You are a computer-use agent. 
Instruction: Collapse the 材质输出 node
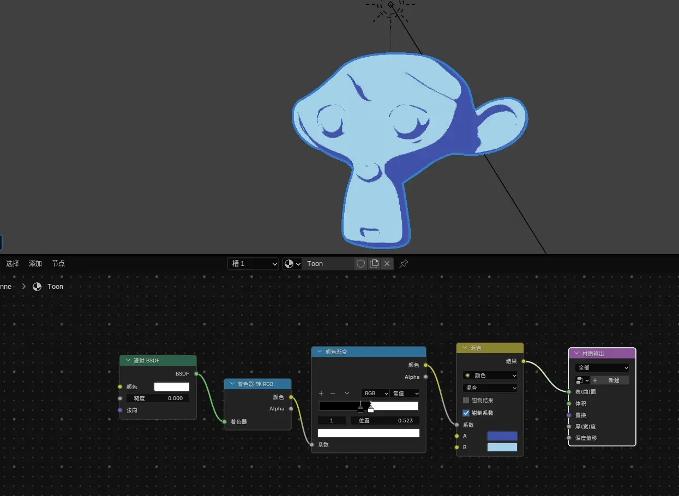coord(577,354)
